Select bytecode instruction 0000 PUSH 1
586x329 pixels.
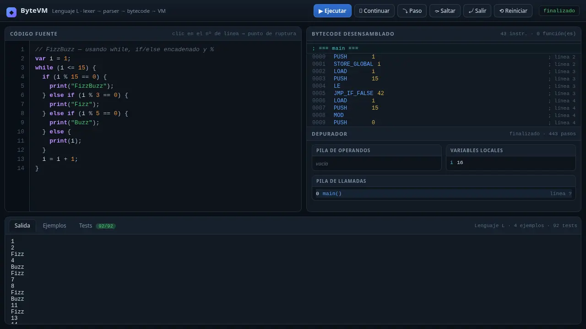tap(444, 57)
